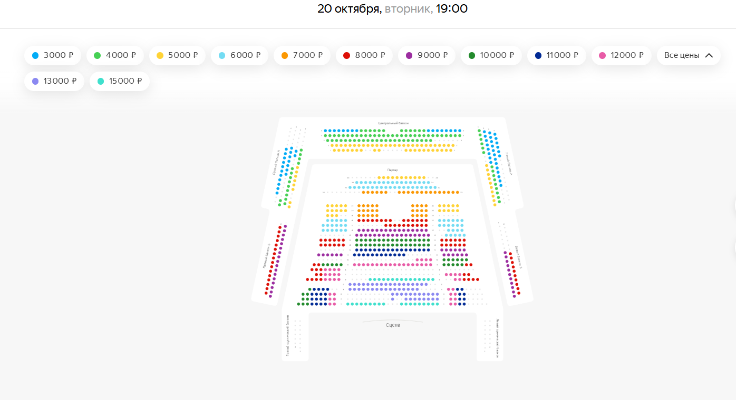Click the orange 7000 ₽ color dot
Screen dimensions: 736x400
[285, 55]
